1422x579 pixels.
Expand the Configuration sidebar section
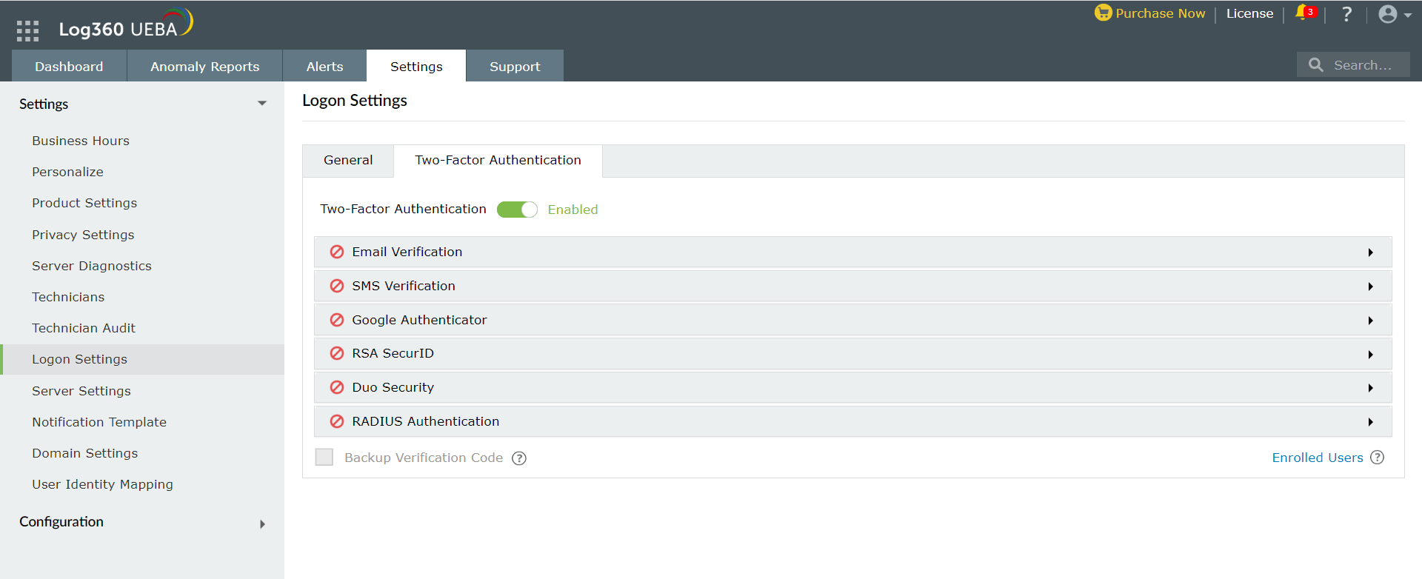point(261,524)
